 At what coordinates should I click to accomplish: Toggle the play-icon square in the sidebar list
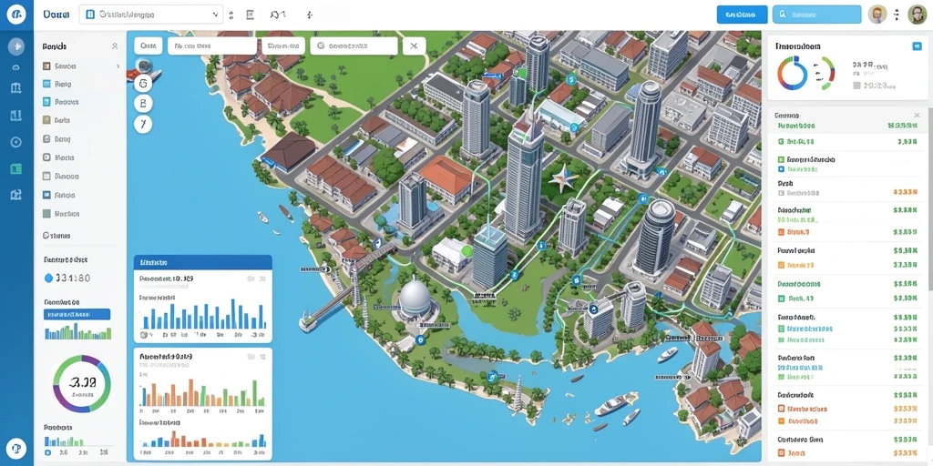point(46,157)
